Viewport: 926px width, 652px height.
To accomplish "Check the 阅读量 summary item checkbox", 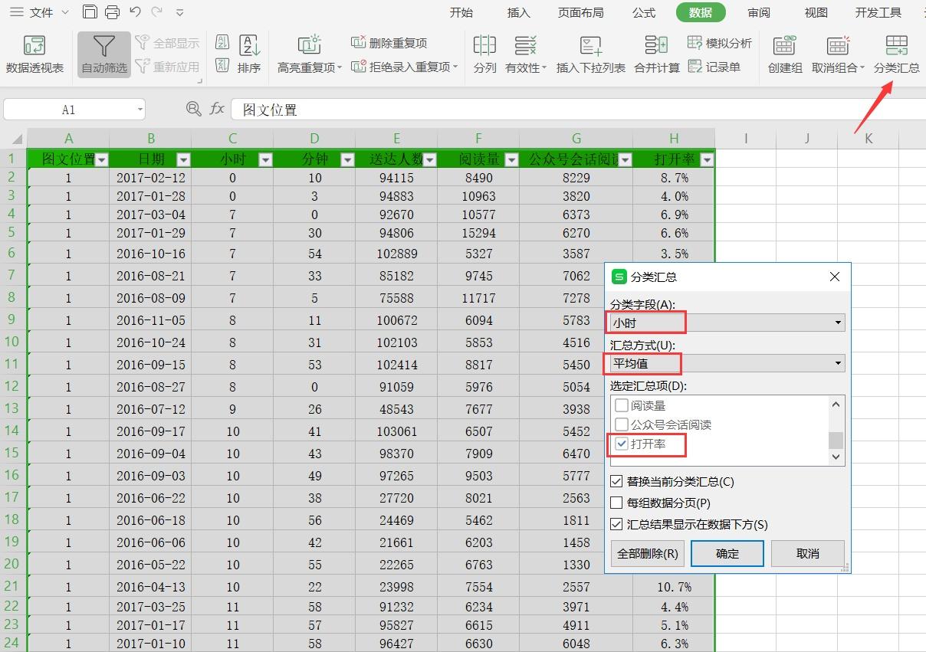I will tap(622, 405).
